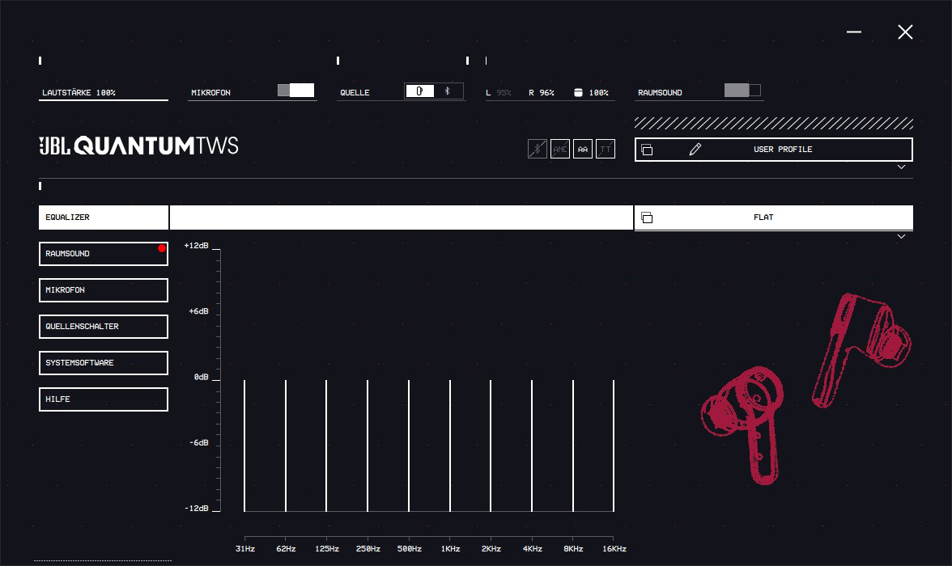This screenshot has height=566, width=952.
Task: Close the JBL Quantum window
Action: tap(905, 32)
